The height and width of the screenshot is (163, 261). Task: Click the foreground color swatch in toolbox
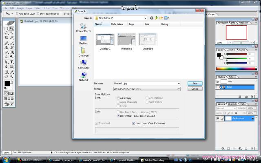(7, 84)
